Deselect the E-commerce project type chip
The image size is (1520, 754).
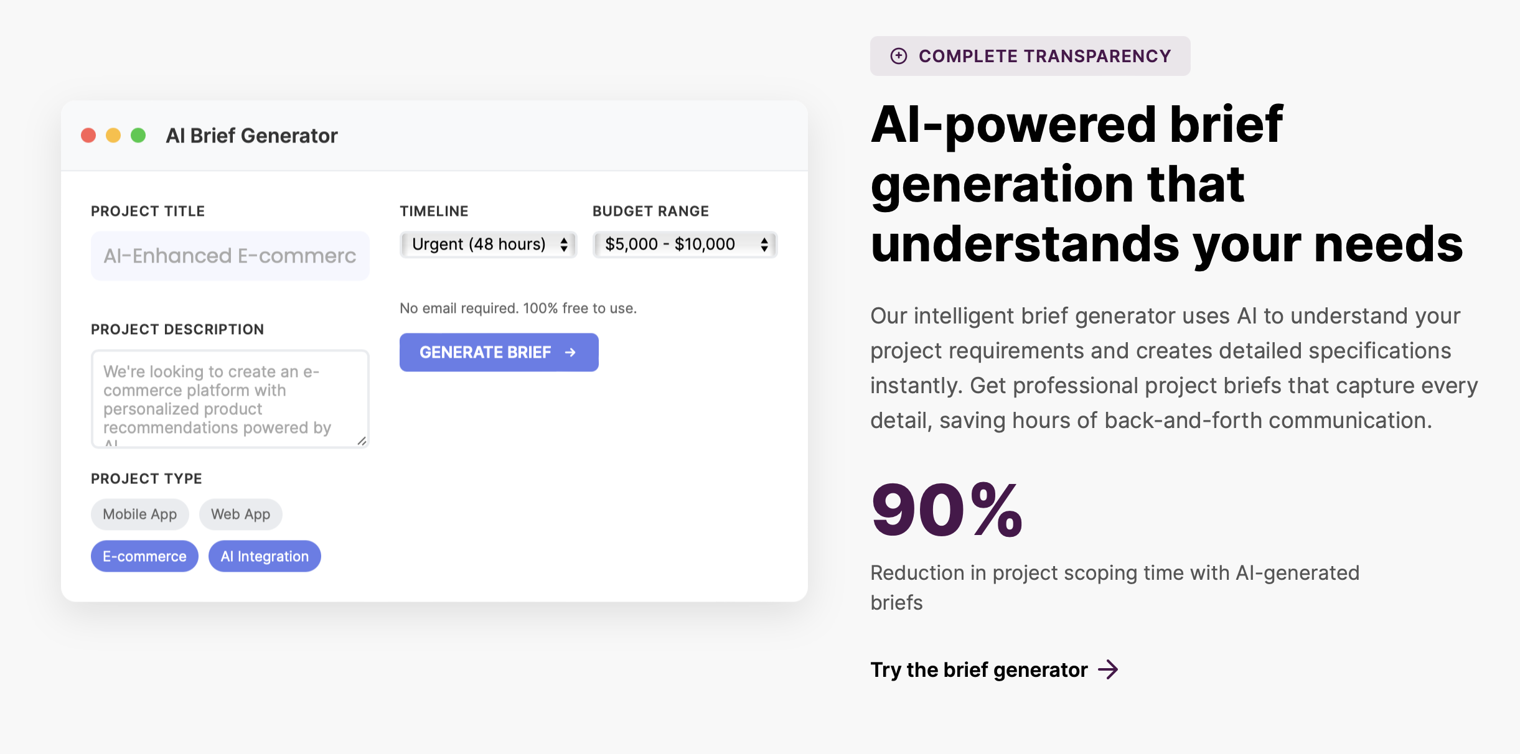144,556
